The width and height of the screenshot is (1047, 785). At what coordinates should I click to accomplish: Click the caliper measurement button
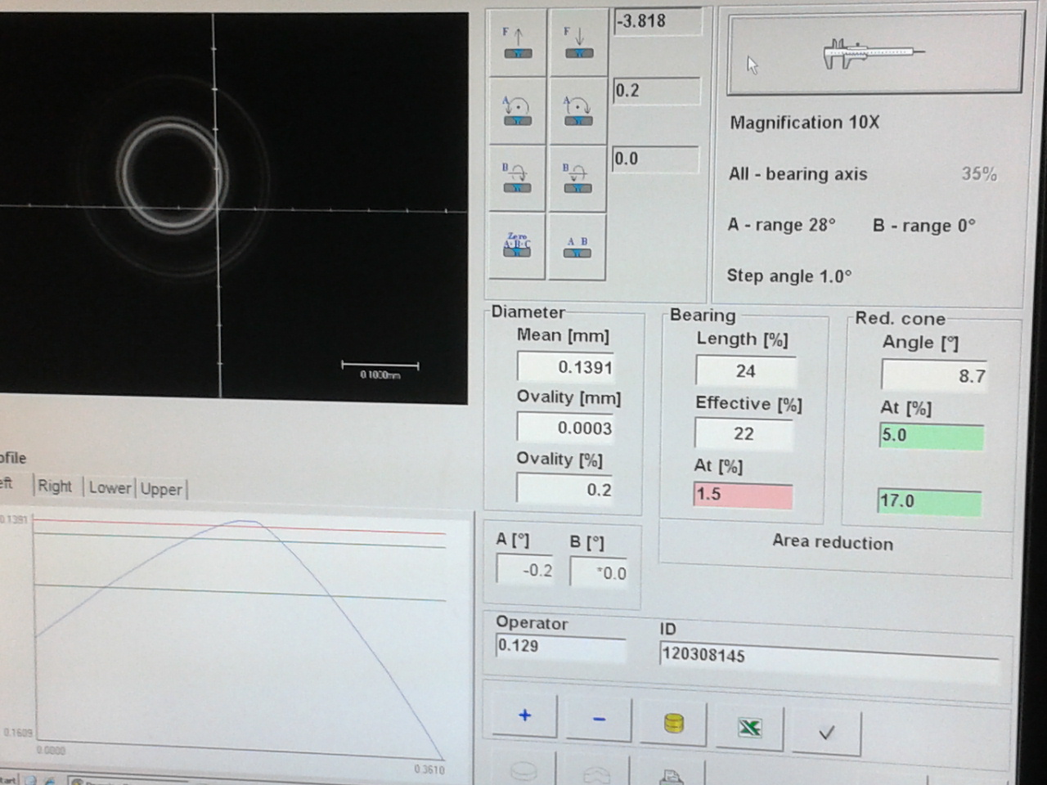click(x=874, y=54)
